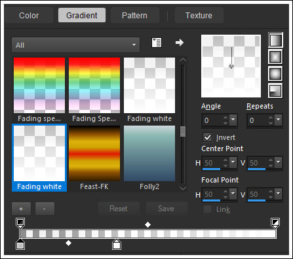Viewport: 293px width, 259px height.
Task: Select the white color marker below gradient bar
Action: pos(117,245)
